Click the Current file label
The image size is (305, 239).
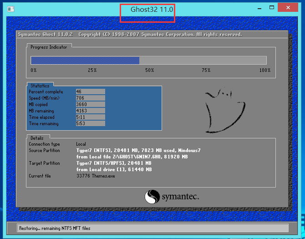click(40, 176)
